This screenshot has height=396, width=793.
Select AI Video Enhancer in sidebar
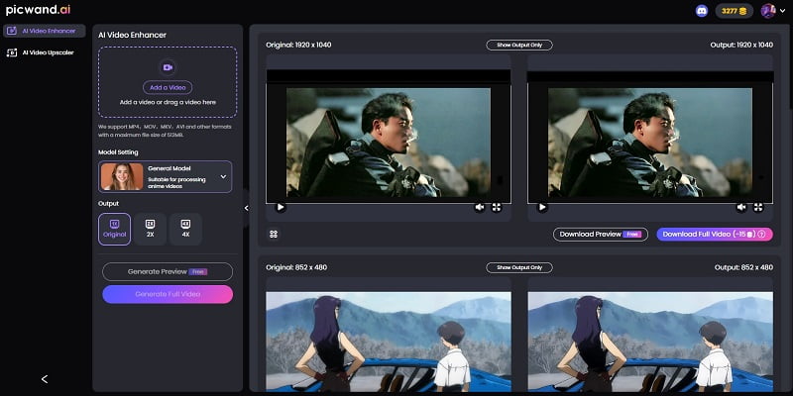click(45, 31)
